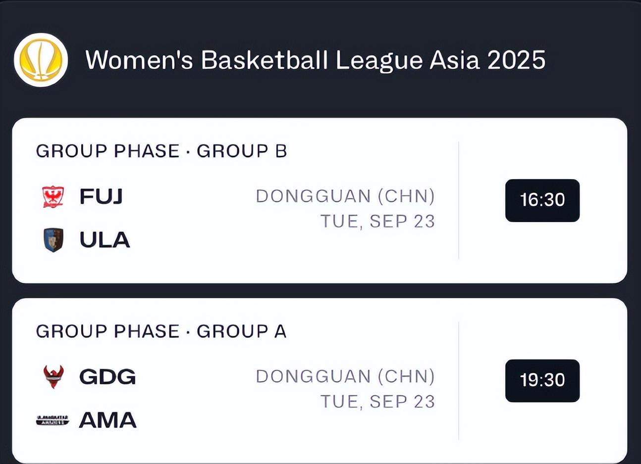Click TUE, SEP 23 date in Group B match
Viewport: 641px width, 464px height.
377,221
